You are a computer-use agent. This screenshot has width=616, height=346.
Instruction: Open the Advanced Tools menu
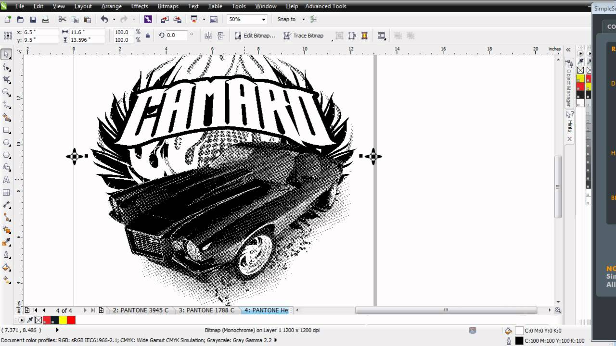[326, 6]
